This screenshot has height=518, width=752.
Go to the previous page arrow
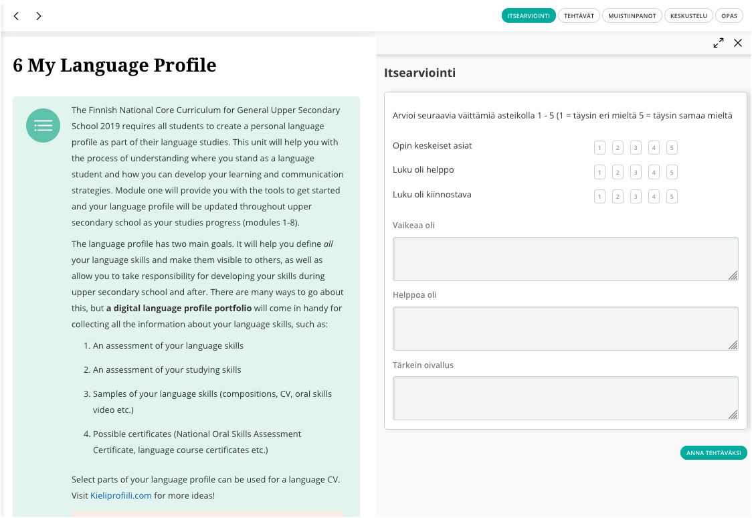16,16
